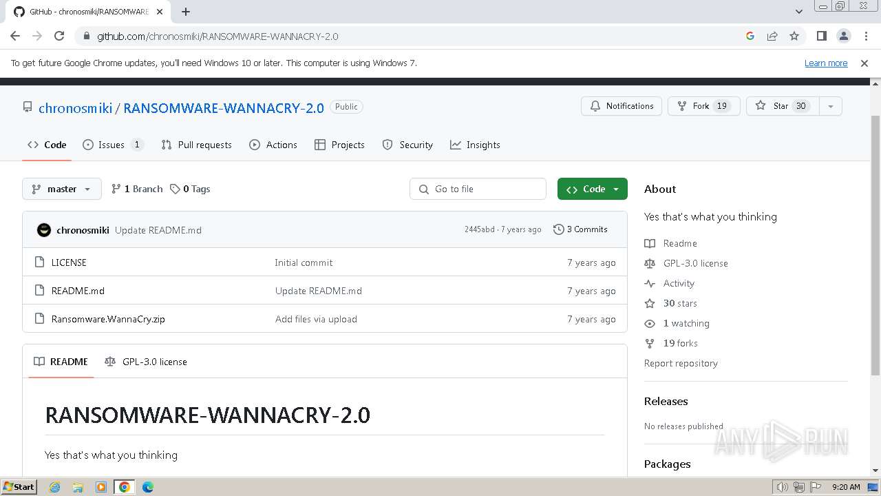The height and width of the screenshot is (496, 881).
Task: Open media player taskbar icon
Action: click(101, 487)
